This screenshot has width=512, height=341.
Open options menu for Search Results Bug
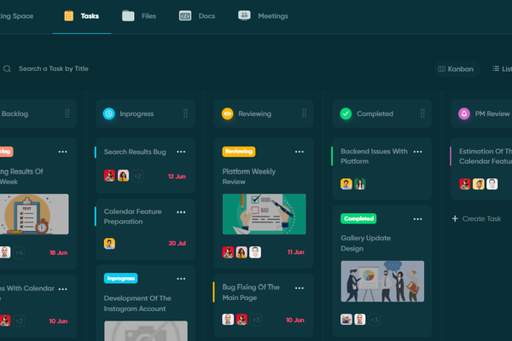coord(181,152)
